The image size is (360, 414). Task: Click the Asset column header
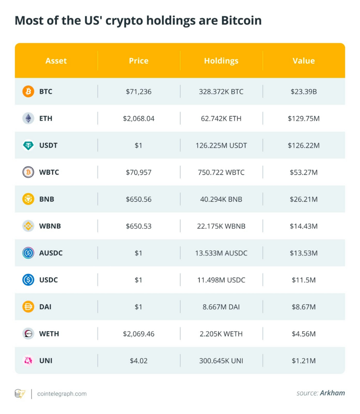pos(56,61)
